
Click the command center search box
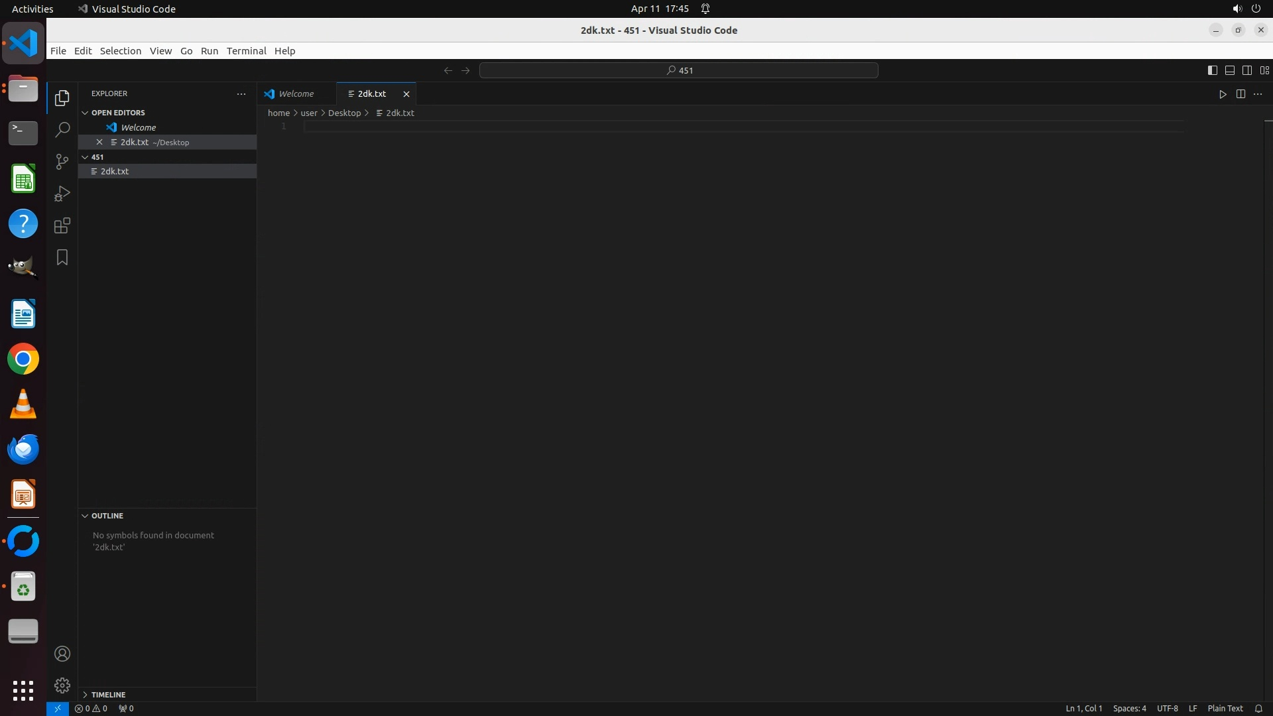[678, 70]
